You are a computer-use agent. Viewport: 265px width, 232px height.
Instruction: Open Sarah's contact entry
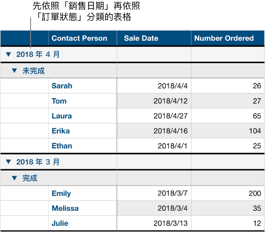coord(62,86)
